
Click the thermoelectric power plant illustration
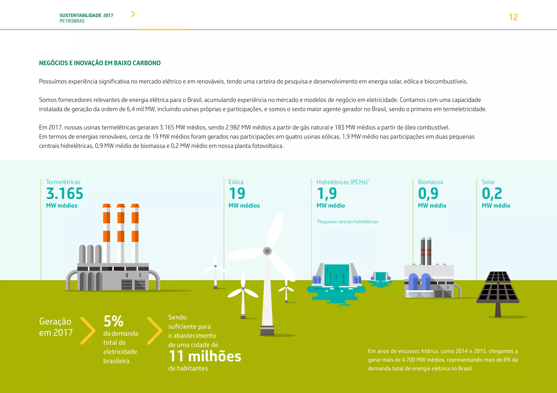113,247
